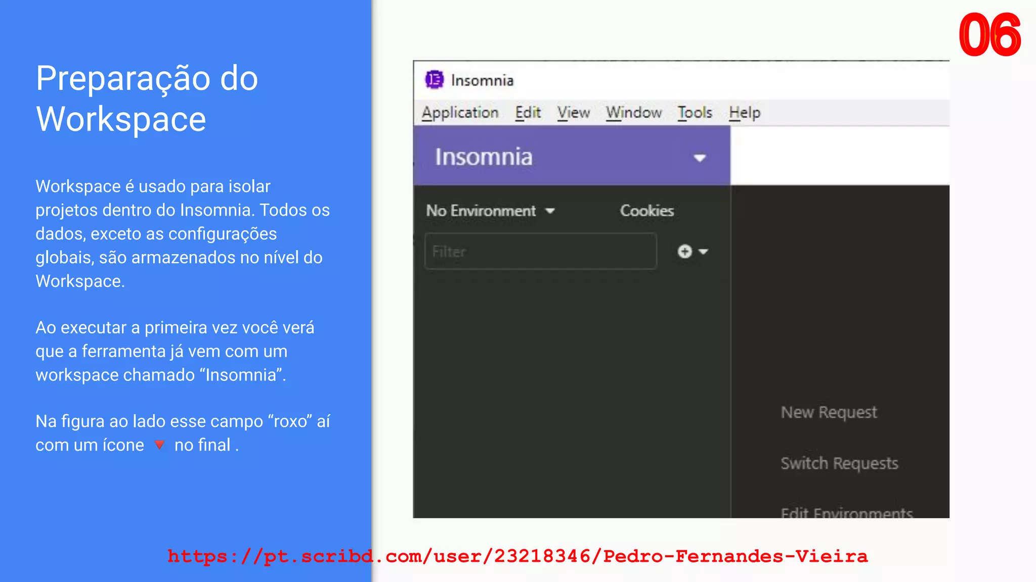
Task: Open the Cookies manager
Action: pyautogui.click(x=647, y=211)
